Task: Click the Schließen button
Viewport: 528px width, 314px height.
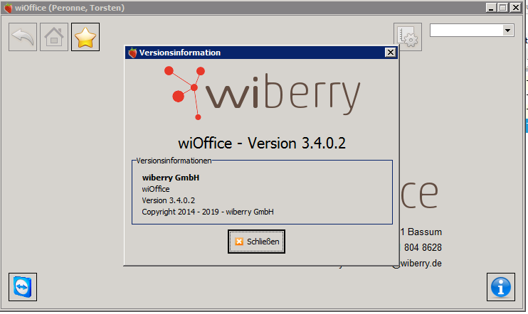Action: (x=256, y=242)
